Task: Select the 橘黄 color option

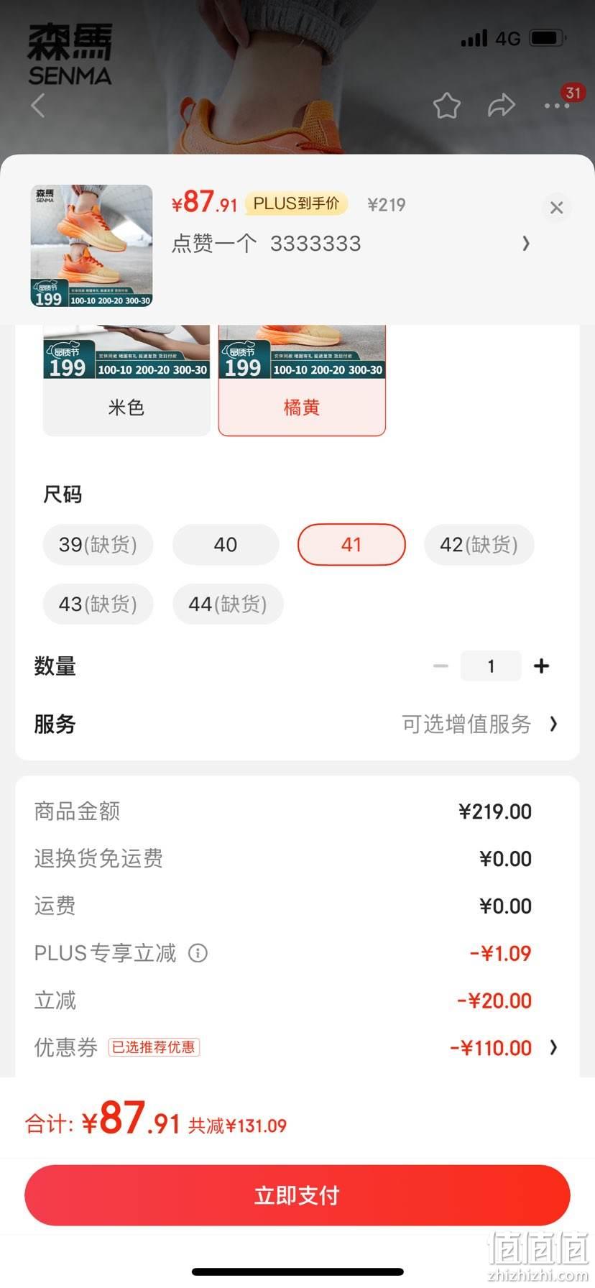Action: pyautogui.click(x=302, y=380)
